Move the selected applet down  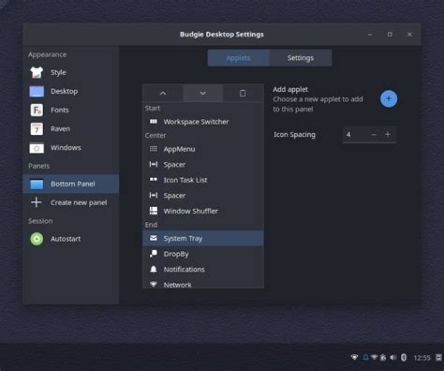[203, 93]
